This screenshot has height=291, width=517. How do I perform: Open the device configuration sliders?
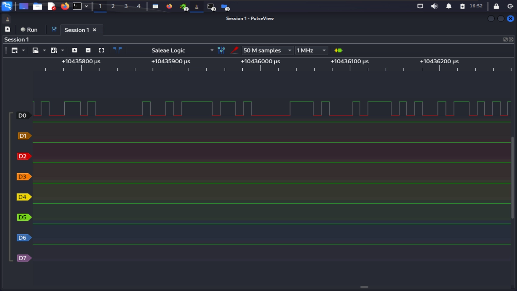(x=221, y=50)
